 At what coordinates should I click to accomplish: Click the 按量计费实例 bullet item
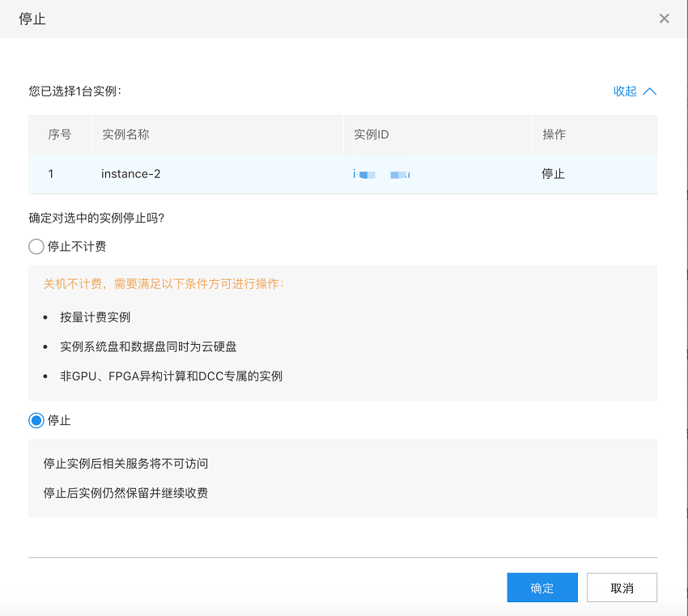[95, 317]
